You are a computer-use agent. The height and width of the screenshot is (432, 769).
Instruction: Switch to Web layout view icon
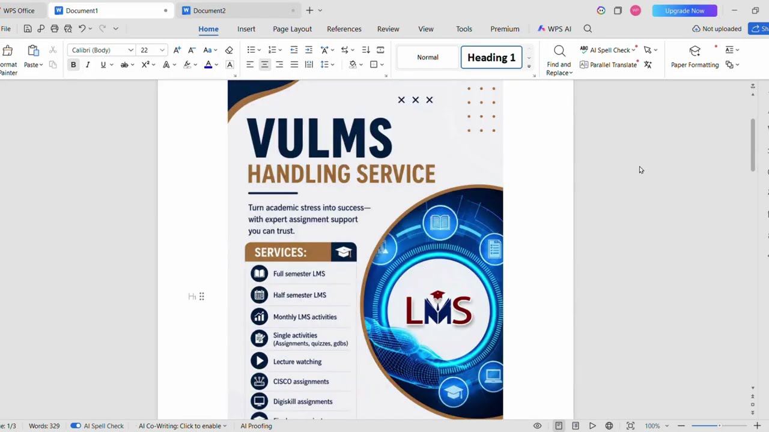click(x=609, y=426)
